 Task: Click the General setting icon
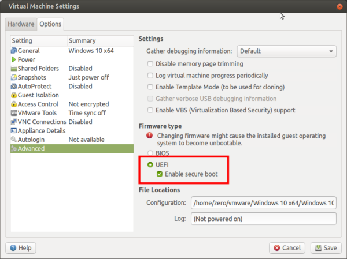pos(14,51)
